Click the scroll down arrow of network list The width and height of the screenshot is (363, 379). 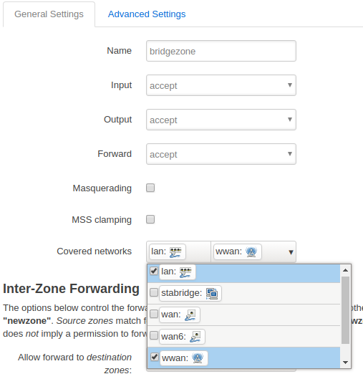coord(345,363)
